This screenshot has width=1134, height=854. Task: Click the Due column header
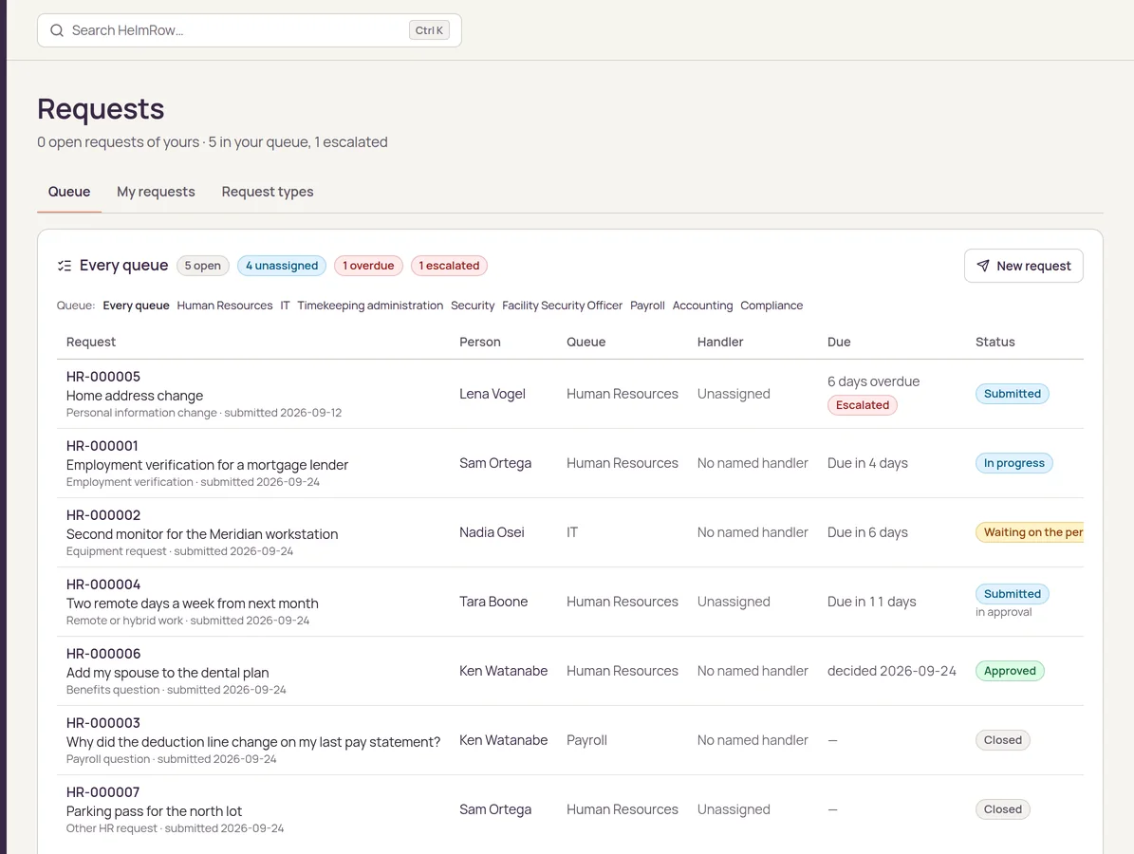[x=839, y=342]
